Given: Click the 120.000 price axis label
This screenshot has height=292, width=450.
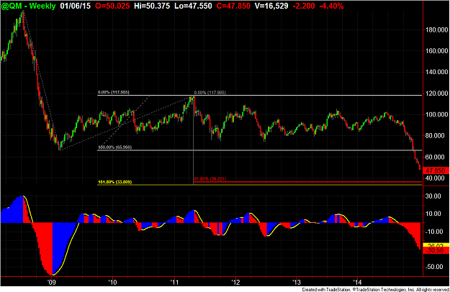Looking at the screenshot, I should pos(436,93).
